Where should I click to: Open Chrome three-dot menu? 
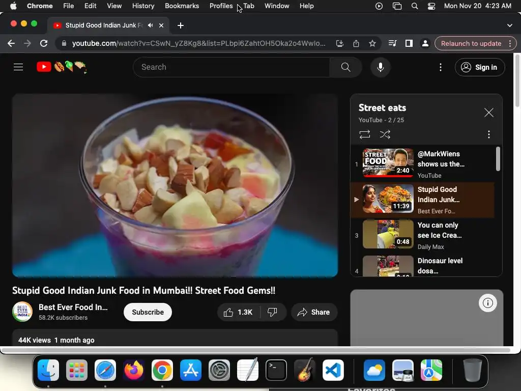510,44
